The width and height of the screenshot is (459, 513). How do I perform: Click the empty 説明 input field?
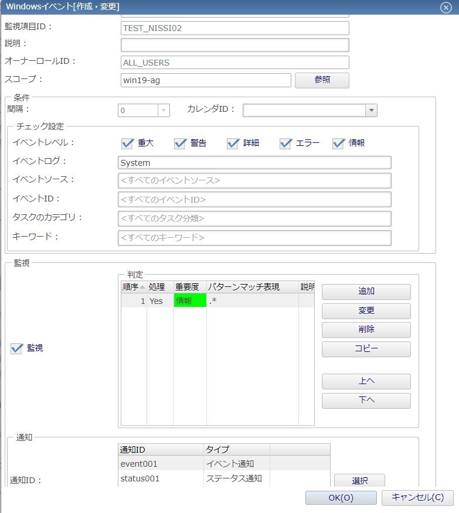pos(234,45)
